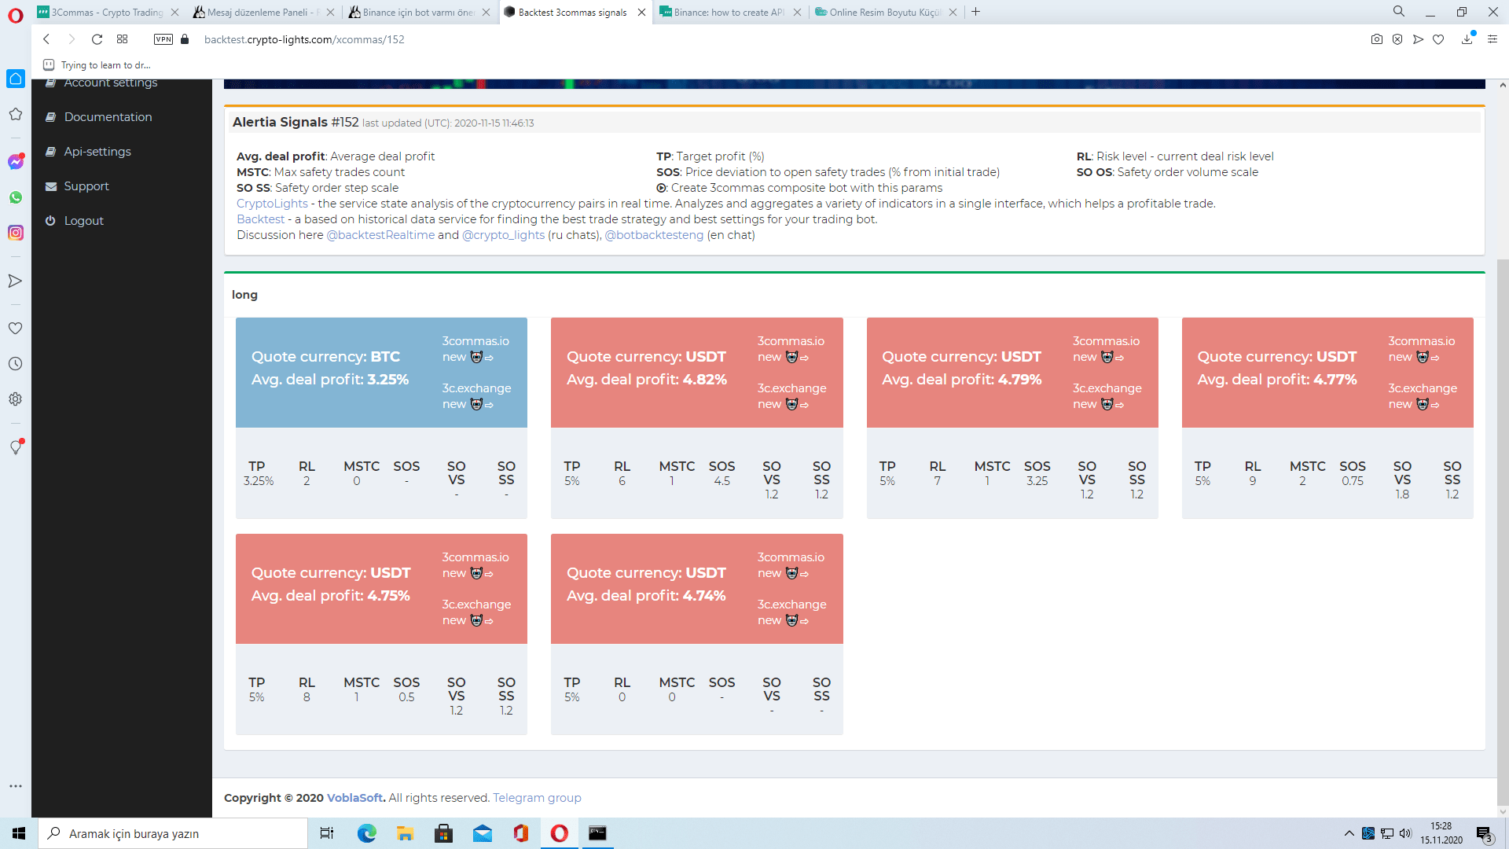Image resolution: width=1509 pixels, height=849 pixels.
Task: Open sidebar lightbulb tips icon
Action: [16, 447]
